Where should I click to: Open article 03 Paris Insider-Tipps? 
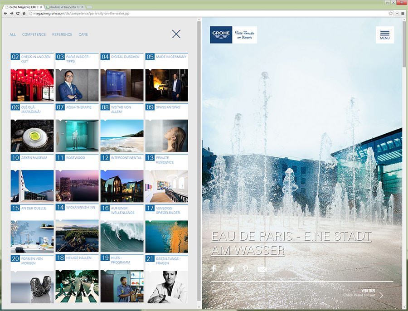(77, 77)
